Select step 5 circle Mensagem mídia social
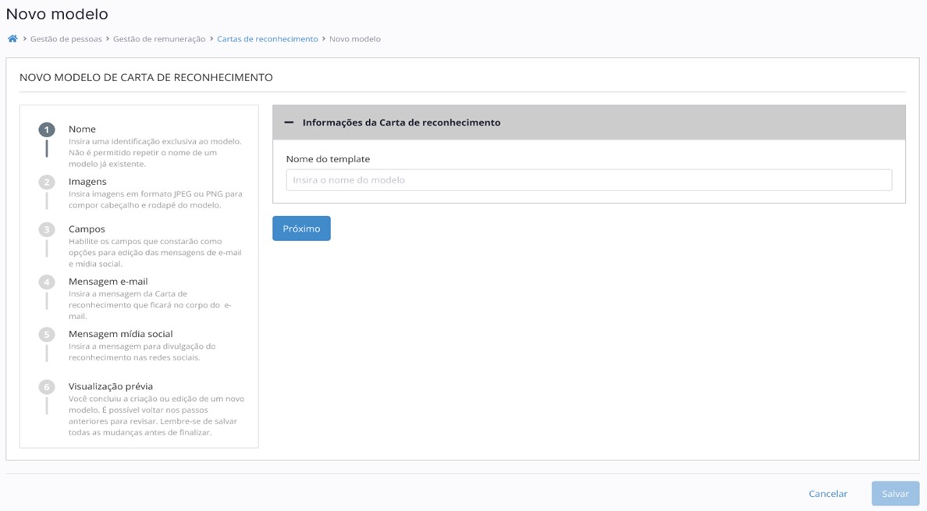The width and height of the screenshot is (927, 511). pos(47,335)
